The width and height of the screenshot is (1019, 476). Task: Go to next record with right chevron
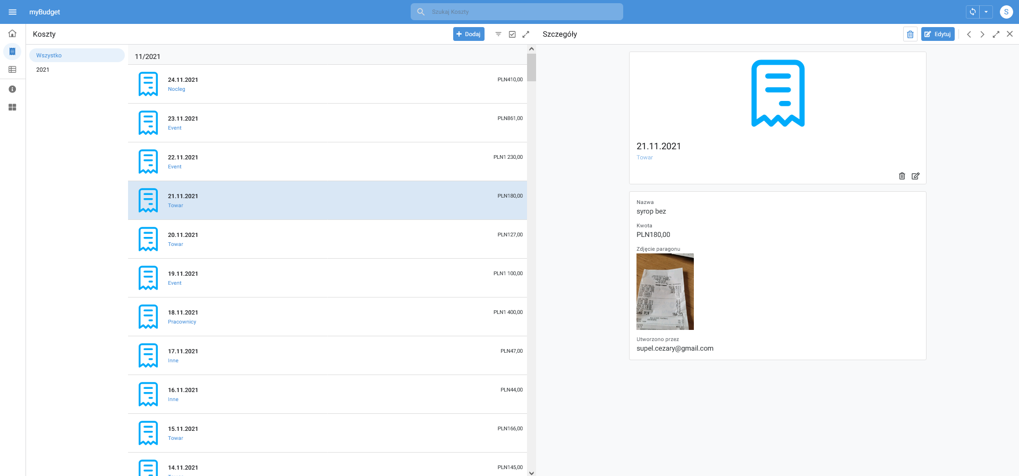[982, 34]
